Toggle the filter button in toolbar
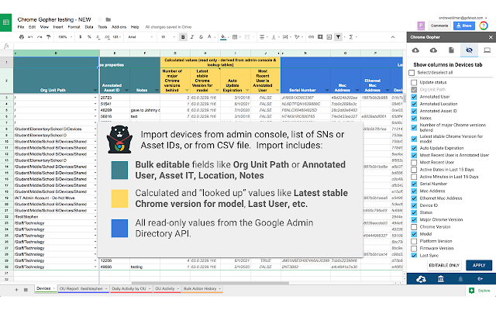The width and height of the screenshot is (496, 310). tap(338, 37)
